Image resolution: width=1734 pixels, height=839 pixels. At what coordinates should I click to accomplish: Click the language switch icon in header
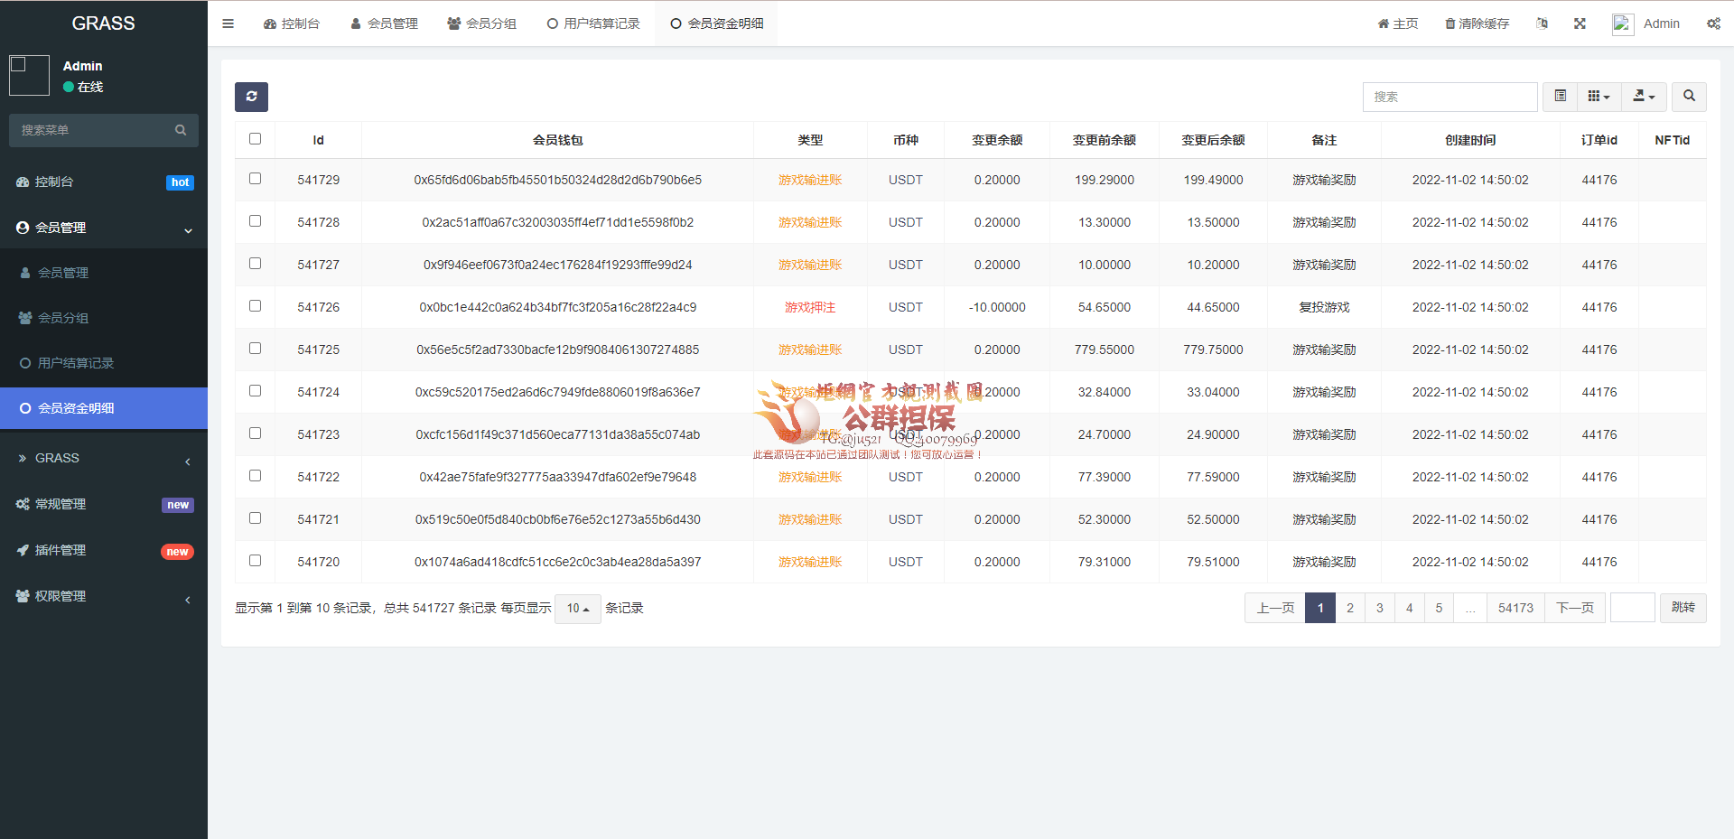[1542, 23]
